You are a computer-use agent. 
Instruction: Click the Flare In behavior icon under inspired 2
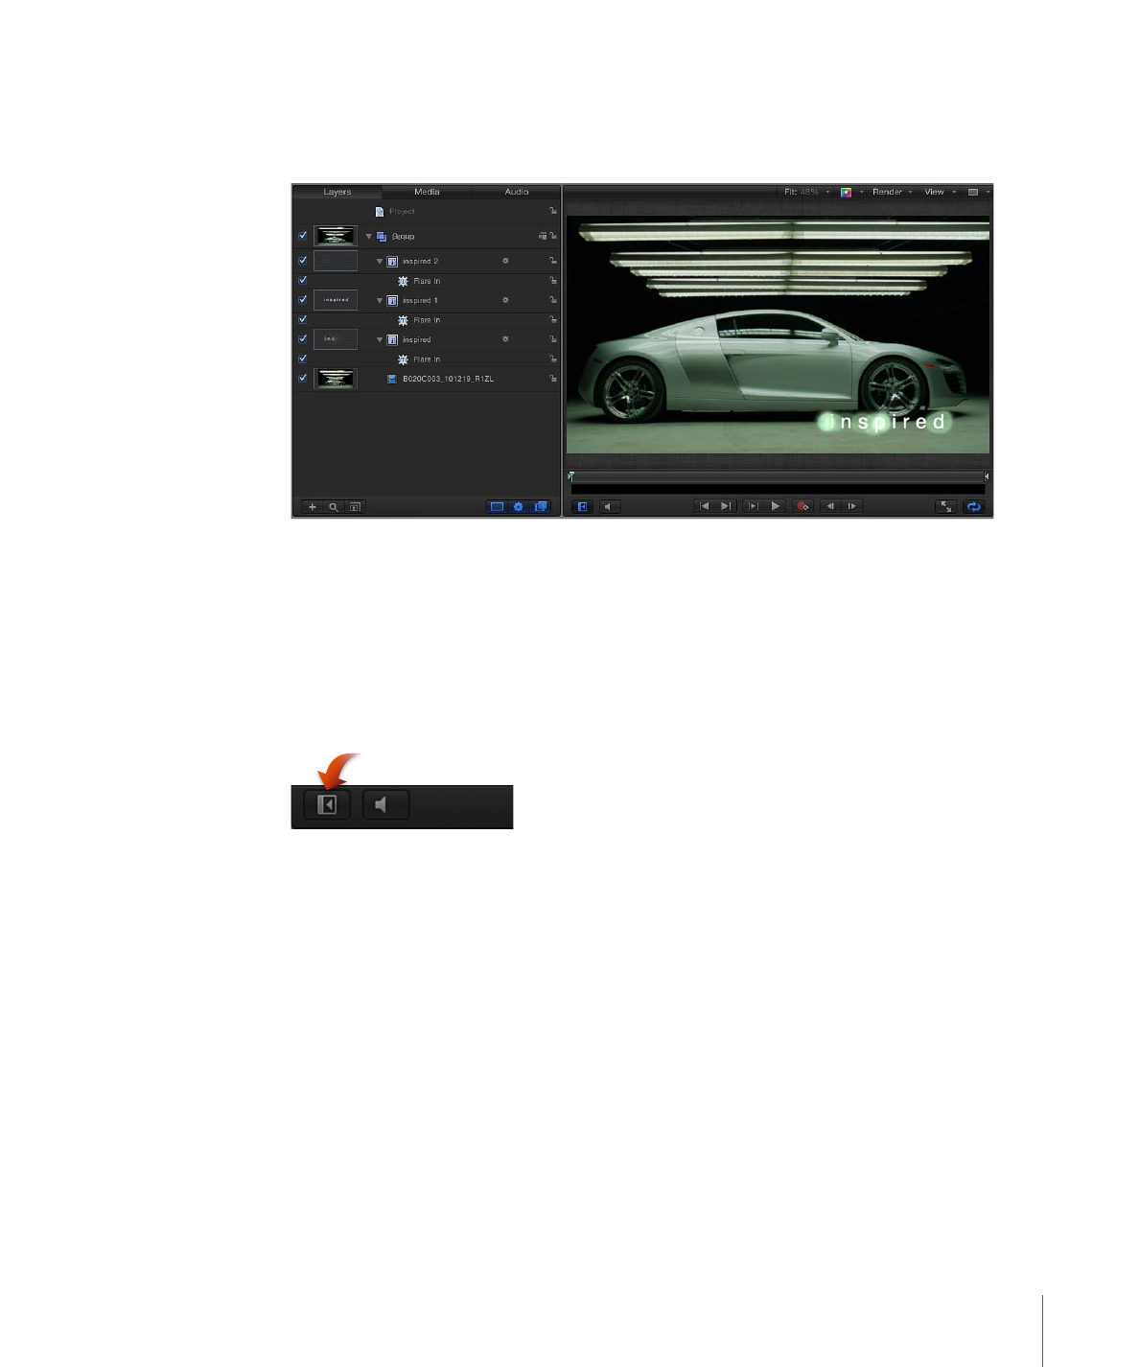click(404, 281)
